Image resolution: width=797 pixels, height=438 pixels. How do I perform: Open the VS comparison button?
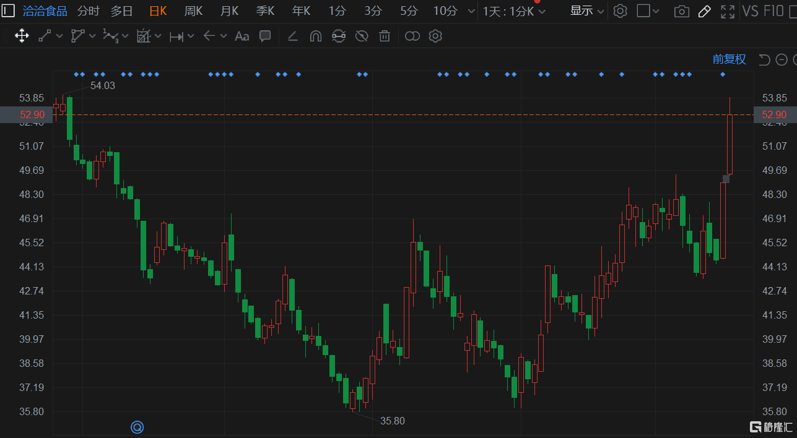tap(751, 11)
